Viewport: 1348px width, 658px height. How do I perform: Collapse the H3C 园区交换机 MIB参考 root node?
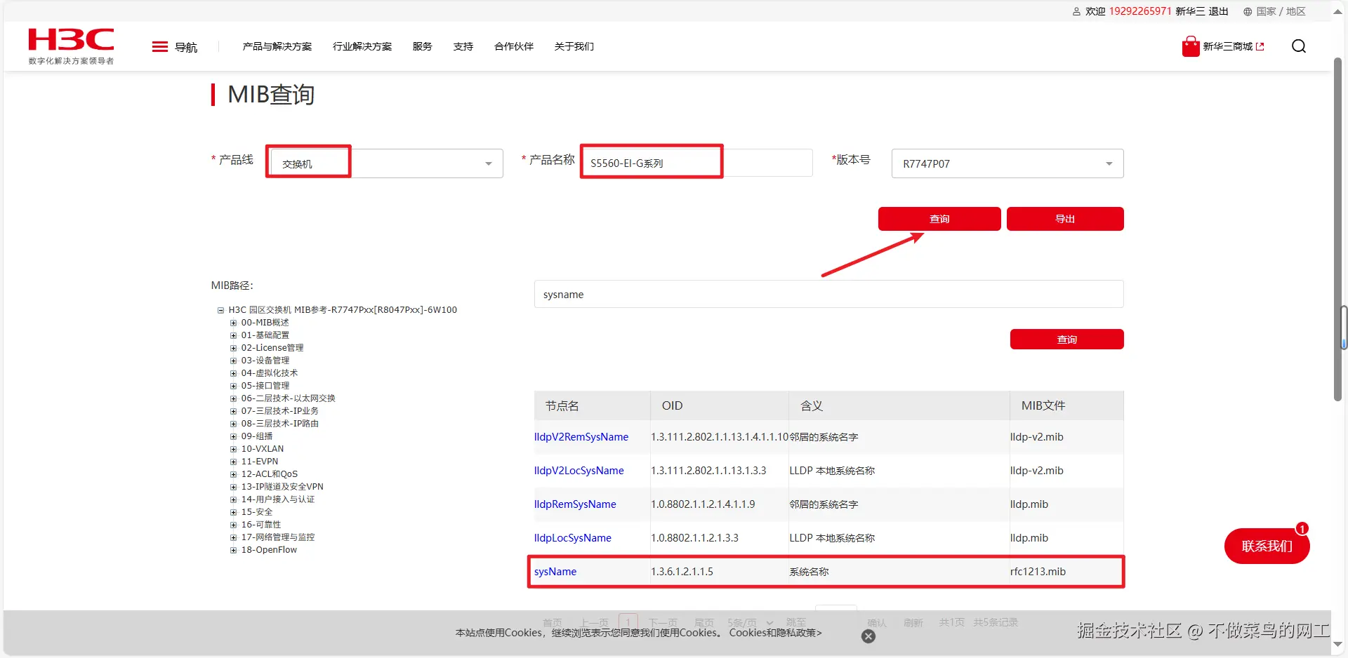[x=220, y=310]
